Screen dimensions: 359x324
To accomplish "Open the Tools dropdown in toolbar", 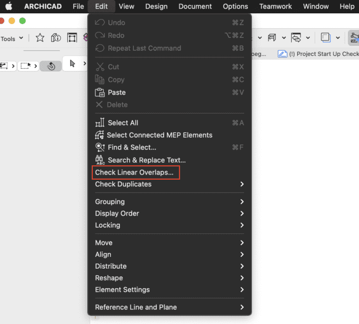I will (x=12, y=38).
